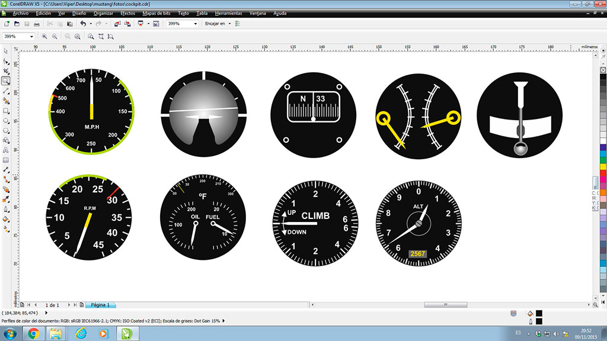The height and width of the screenshot is (341, 607).
Task: Select the Ellipse tool
Action: 5,121
